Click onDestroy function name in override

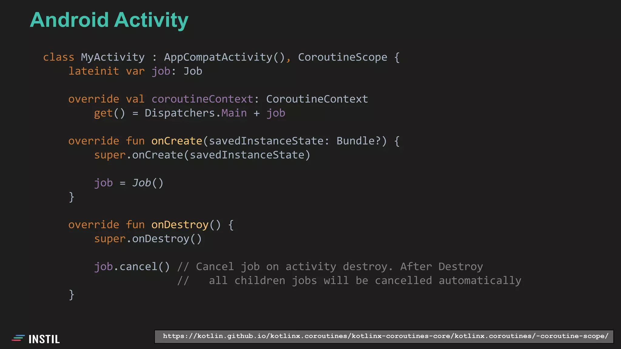[x=180, y=225]
